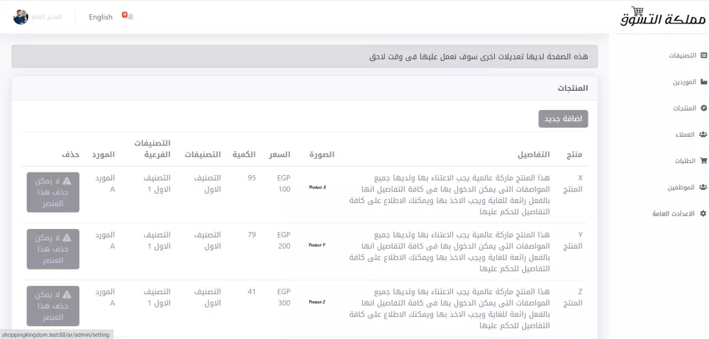The image size is (709, 339).
Task: Open الموظفين in the sidebar menu
Action: point(682,187)
